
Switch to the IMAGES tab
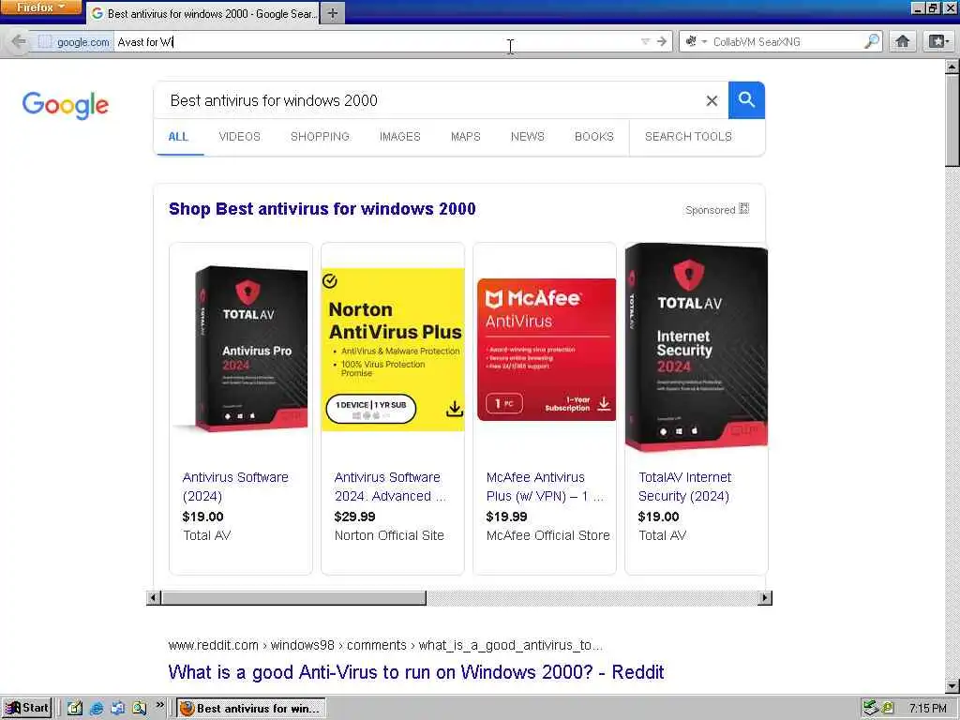(399, 137)
